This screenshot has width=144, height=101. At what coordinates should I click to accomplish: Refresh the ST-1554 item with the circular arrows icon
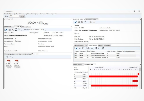16,30
